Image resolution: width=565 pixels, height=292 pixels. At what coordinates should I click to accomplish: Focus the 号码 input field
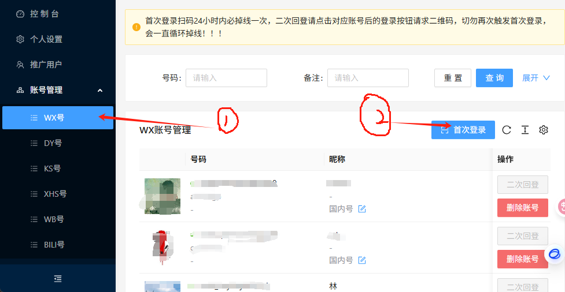click(226, 78)
